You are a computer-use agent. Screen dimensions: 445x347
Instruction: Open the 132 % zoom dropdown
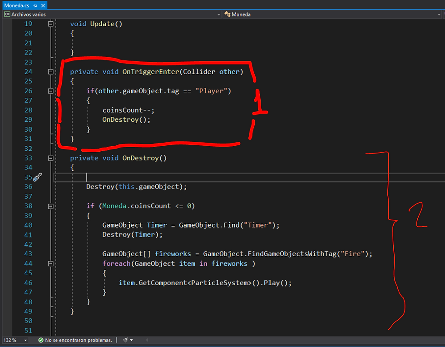pyautogui.click(x=25, y=340)
